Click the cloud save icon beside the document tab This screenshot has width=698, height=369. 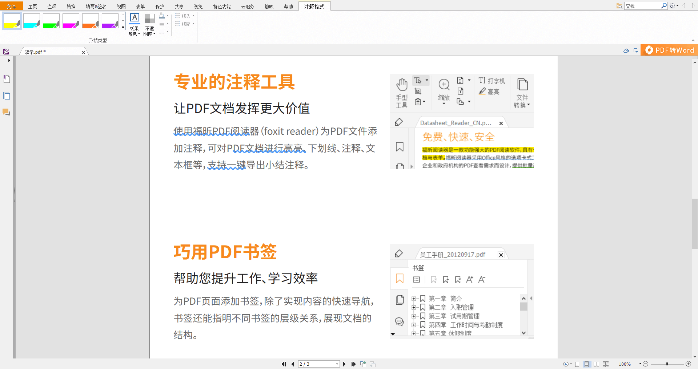pos(626,51)
